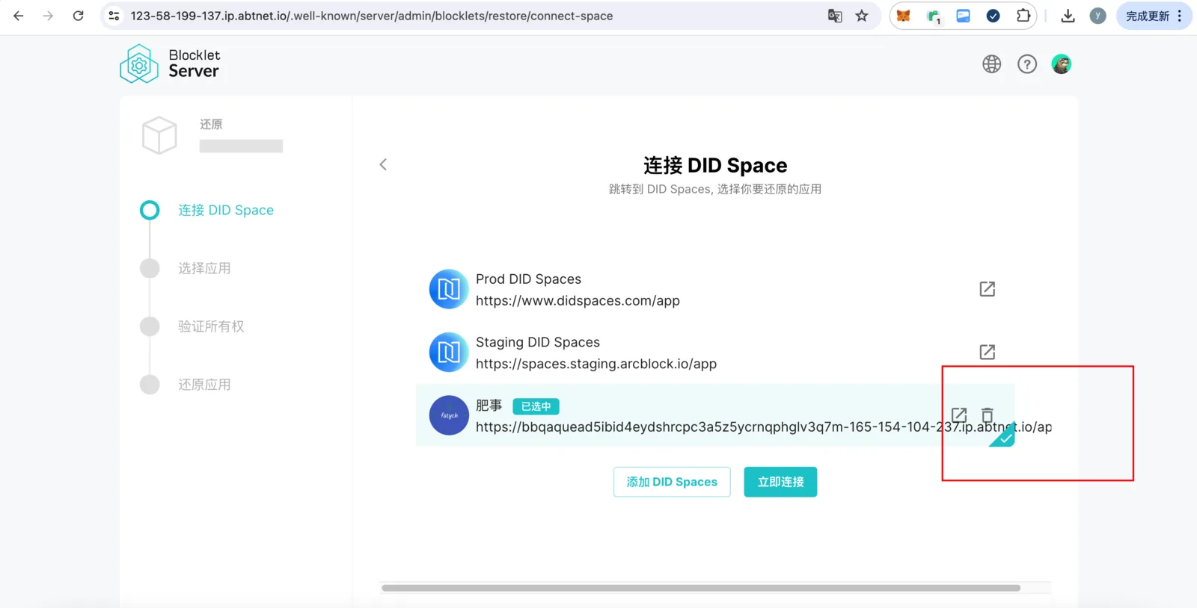Open the dark blue checkmark extension
Screen dimensions: 1197x608
click(x=994, y=16)
